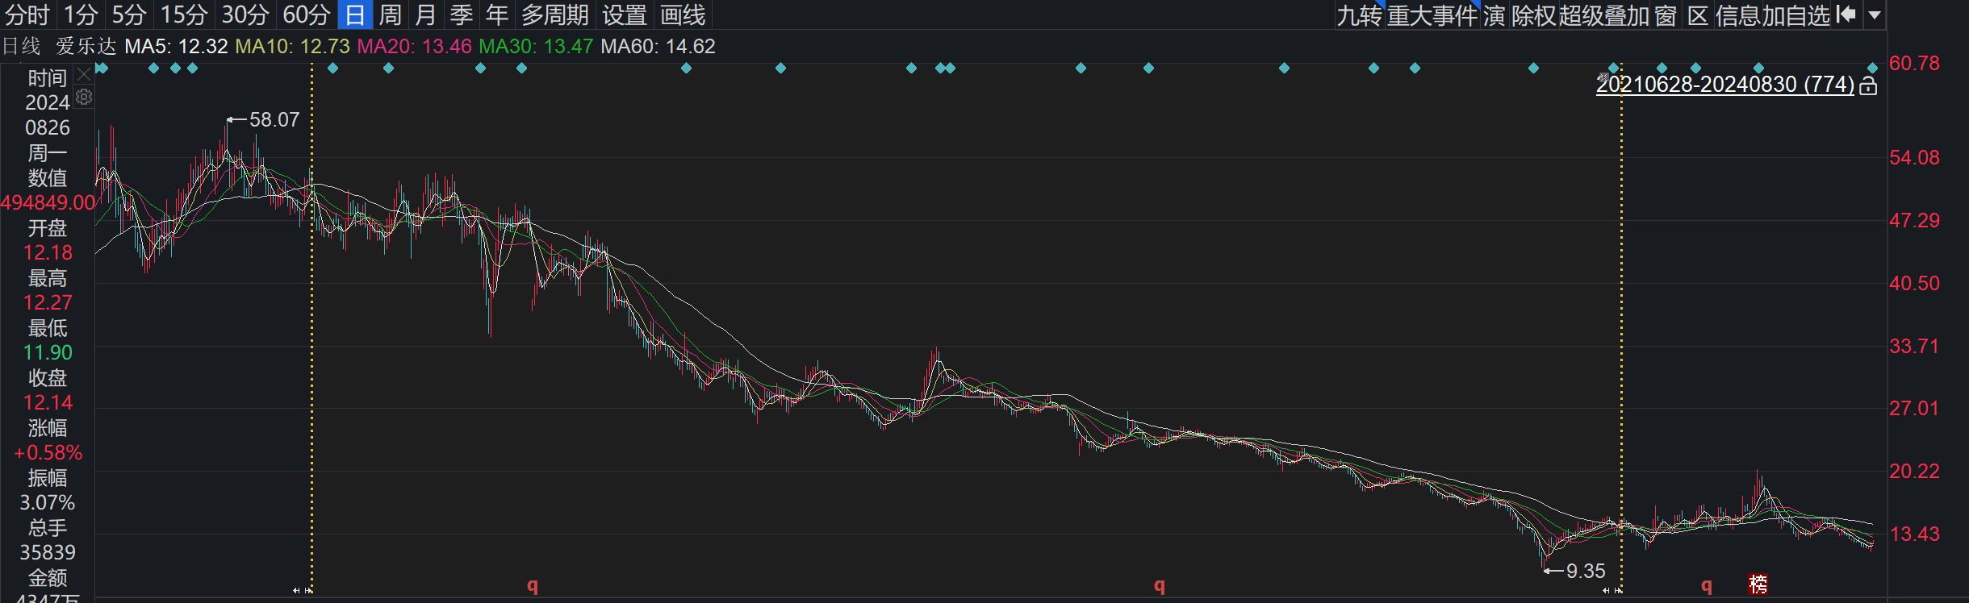Toggle 九转 indicator

coord(1359,15)
